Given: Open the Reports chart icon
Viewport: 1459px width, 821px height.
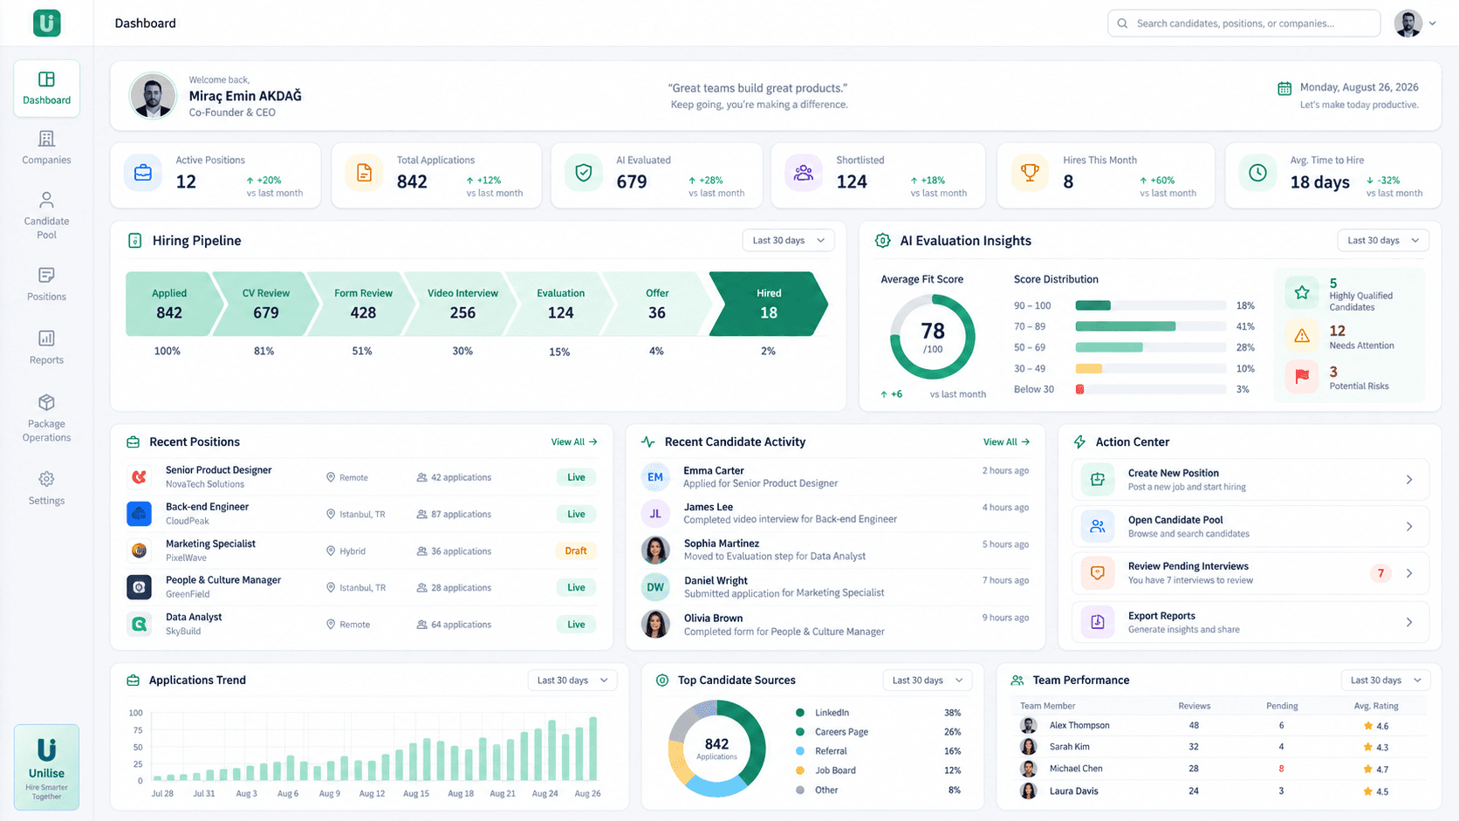Looking at the screenshot, I should (x=46, y=339).
